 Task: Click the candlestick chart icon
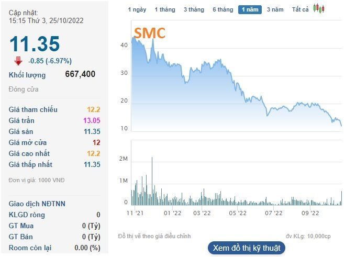tap(318, 9)
